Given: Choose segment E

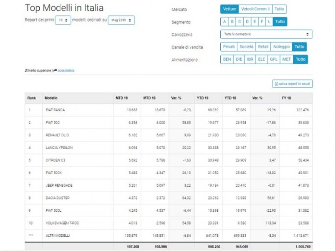Looking at the screenshot, I should [x=255, y=22].
